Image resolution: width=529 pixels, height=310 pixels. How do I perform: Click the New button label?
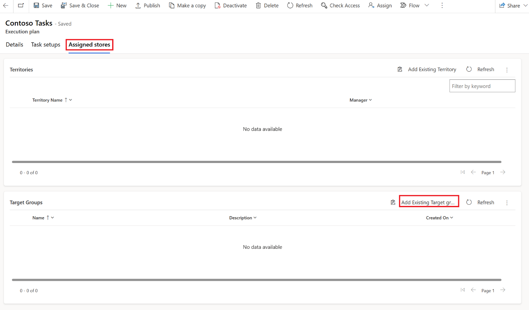point(121,5)
